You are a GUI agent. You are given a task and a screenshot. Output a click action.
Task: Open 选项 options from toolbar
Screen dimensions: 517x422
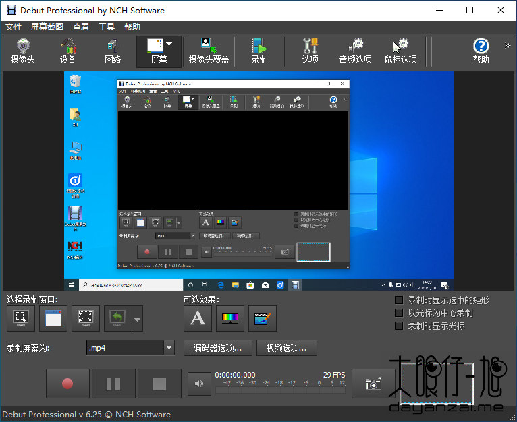click(310, 52)
